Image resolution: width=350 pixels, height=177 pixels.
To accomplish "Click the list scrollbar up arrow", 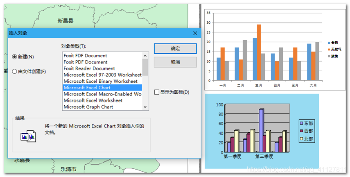I will pyautogui.click(x=145, y=56).
